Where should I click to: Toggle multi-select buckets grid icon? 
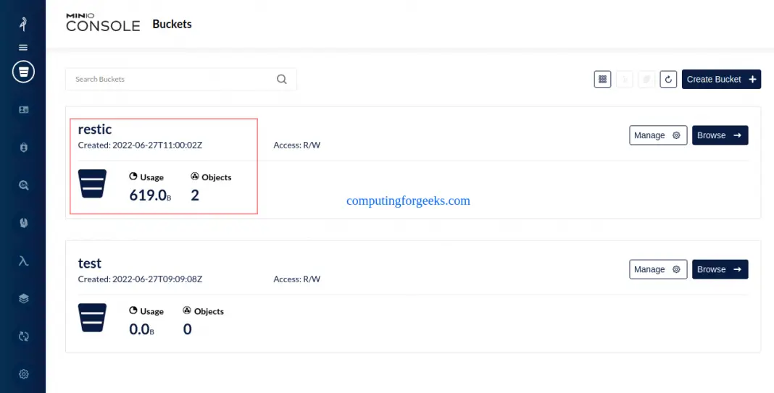coord(602,79)
